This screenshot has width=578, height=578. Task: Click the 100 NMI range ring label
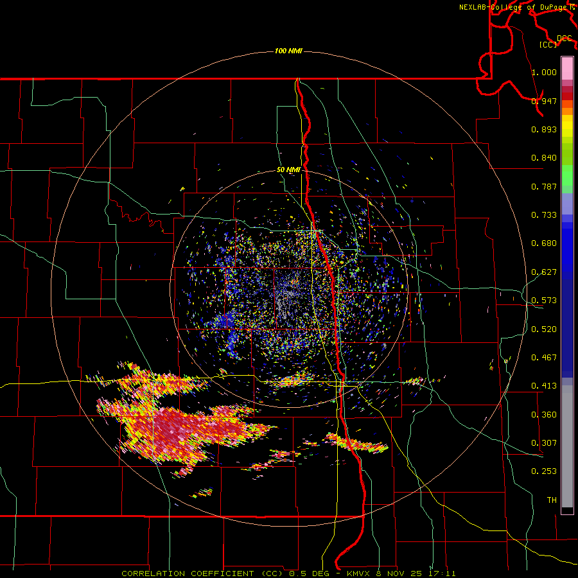click(x=288, y=51)
